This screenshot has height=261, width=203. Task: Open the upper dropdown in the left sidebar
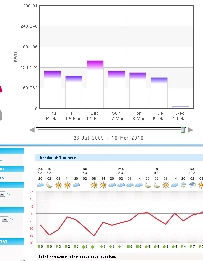(x=2, y=194)
